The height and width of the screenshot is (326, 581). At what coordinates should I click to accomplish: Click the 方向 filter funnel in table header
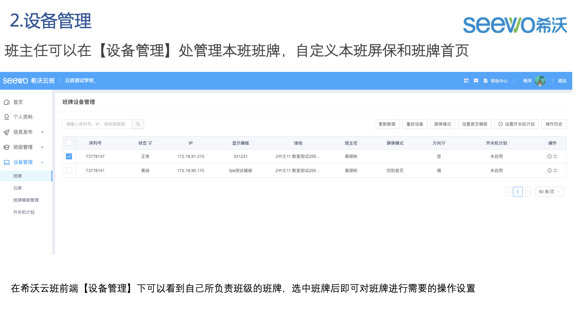click(x=443, y=143)
